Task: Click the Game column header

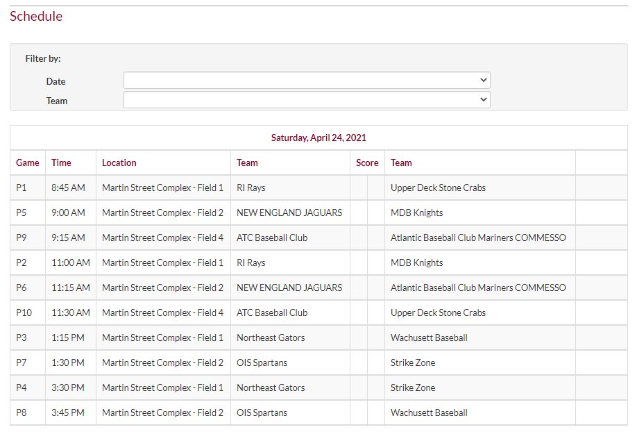Action: click(28, 162)
